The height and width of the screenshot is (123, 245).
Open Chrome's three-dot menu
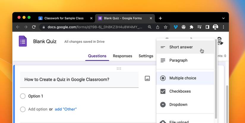[x=223, y=27]
